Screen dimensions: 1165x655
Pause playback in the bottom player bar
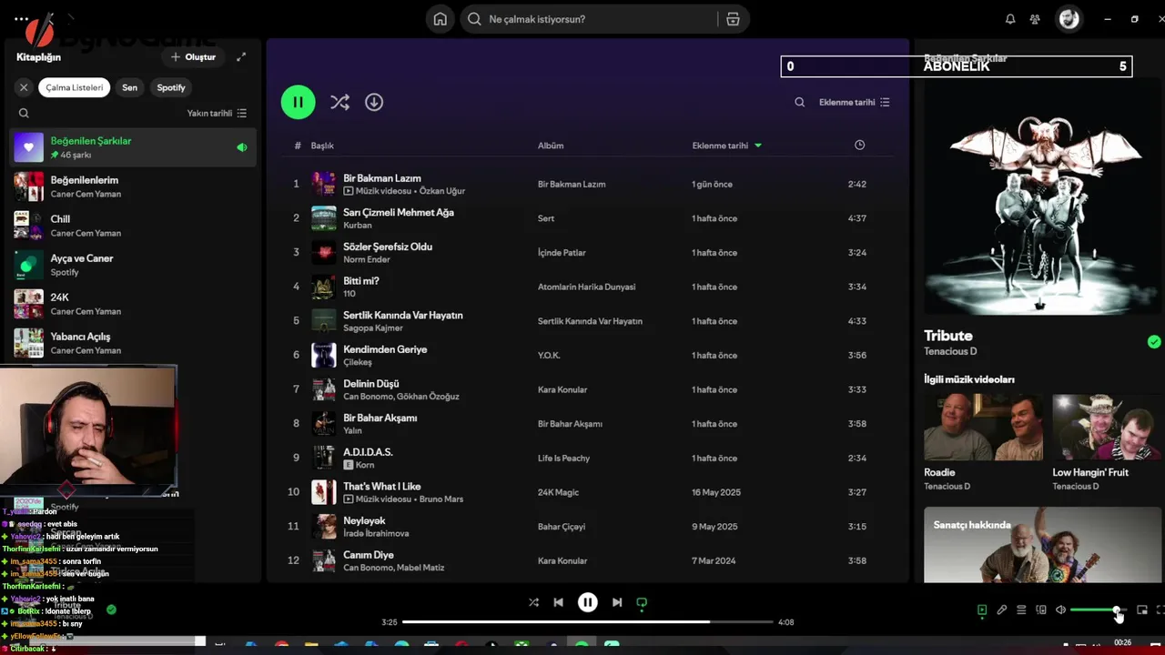(588, 602)
